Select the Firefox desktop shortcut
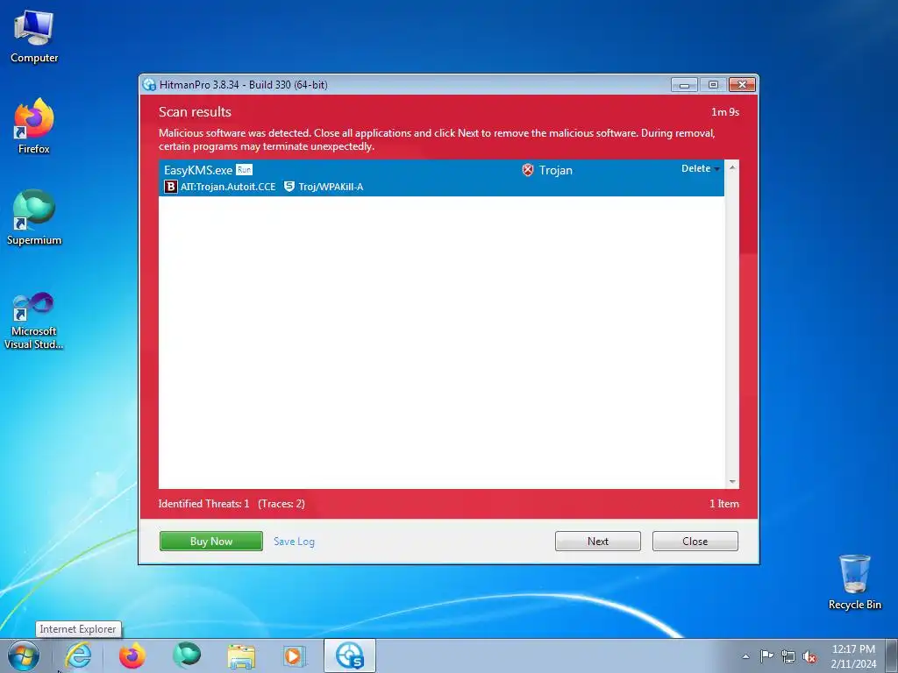Viewport: 898px width, 673px height. [x=34, y=126]
